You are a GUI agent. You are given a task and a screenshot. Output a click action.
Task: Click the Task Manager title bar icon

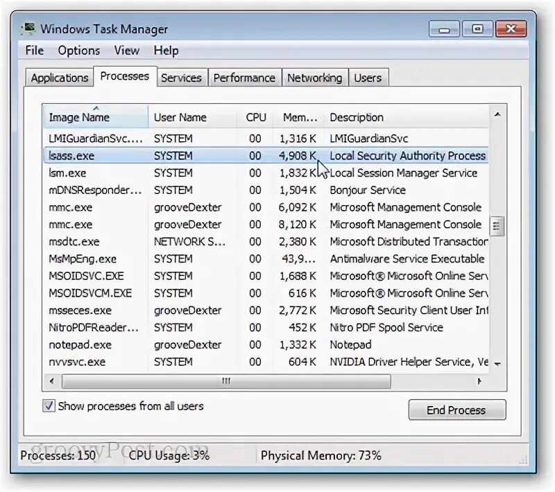pyautogui.click(x=28, y=28)
